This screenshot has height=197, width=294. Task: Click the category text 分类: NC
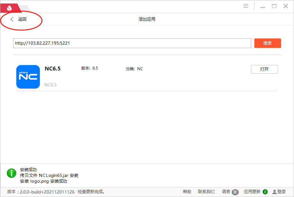click(134, 69)
